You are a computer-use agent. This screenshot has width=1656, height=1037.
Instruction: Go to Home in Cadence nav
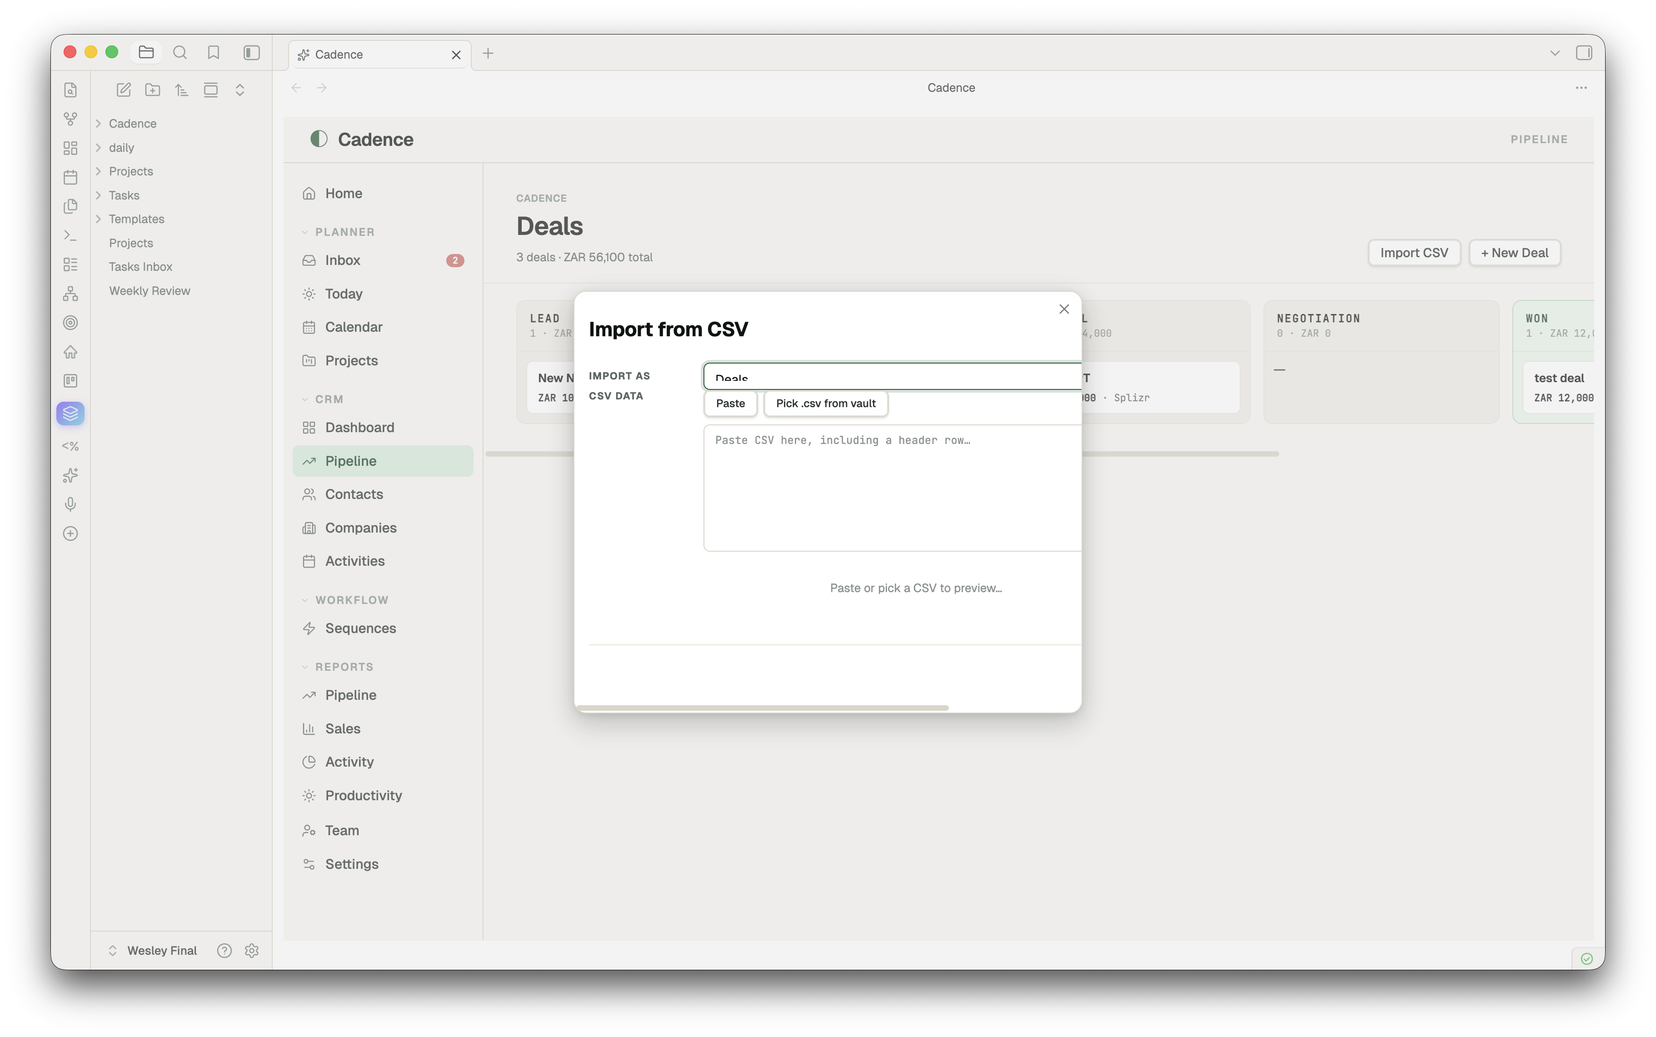(383, 194)
